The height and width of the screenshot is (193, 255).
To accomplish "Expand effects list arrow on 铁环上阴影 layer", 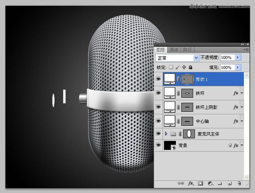I will point(242,107).
